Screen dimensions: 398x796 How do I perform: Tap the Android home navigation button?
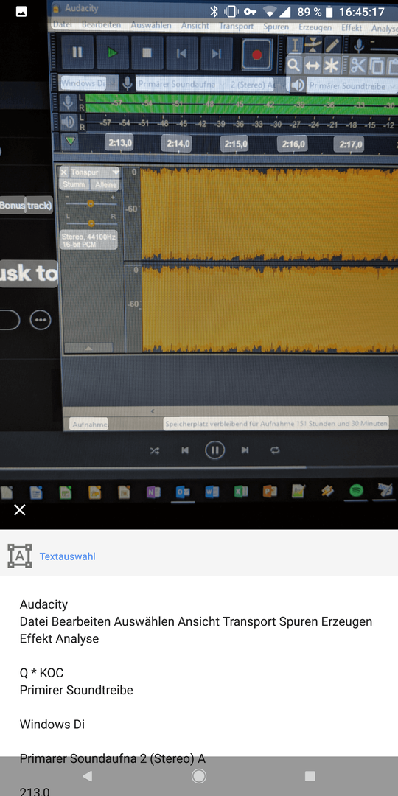pos(199,775)
